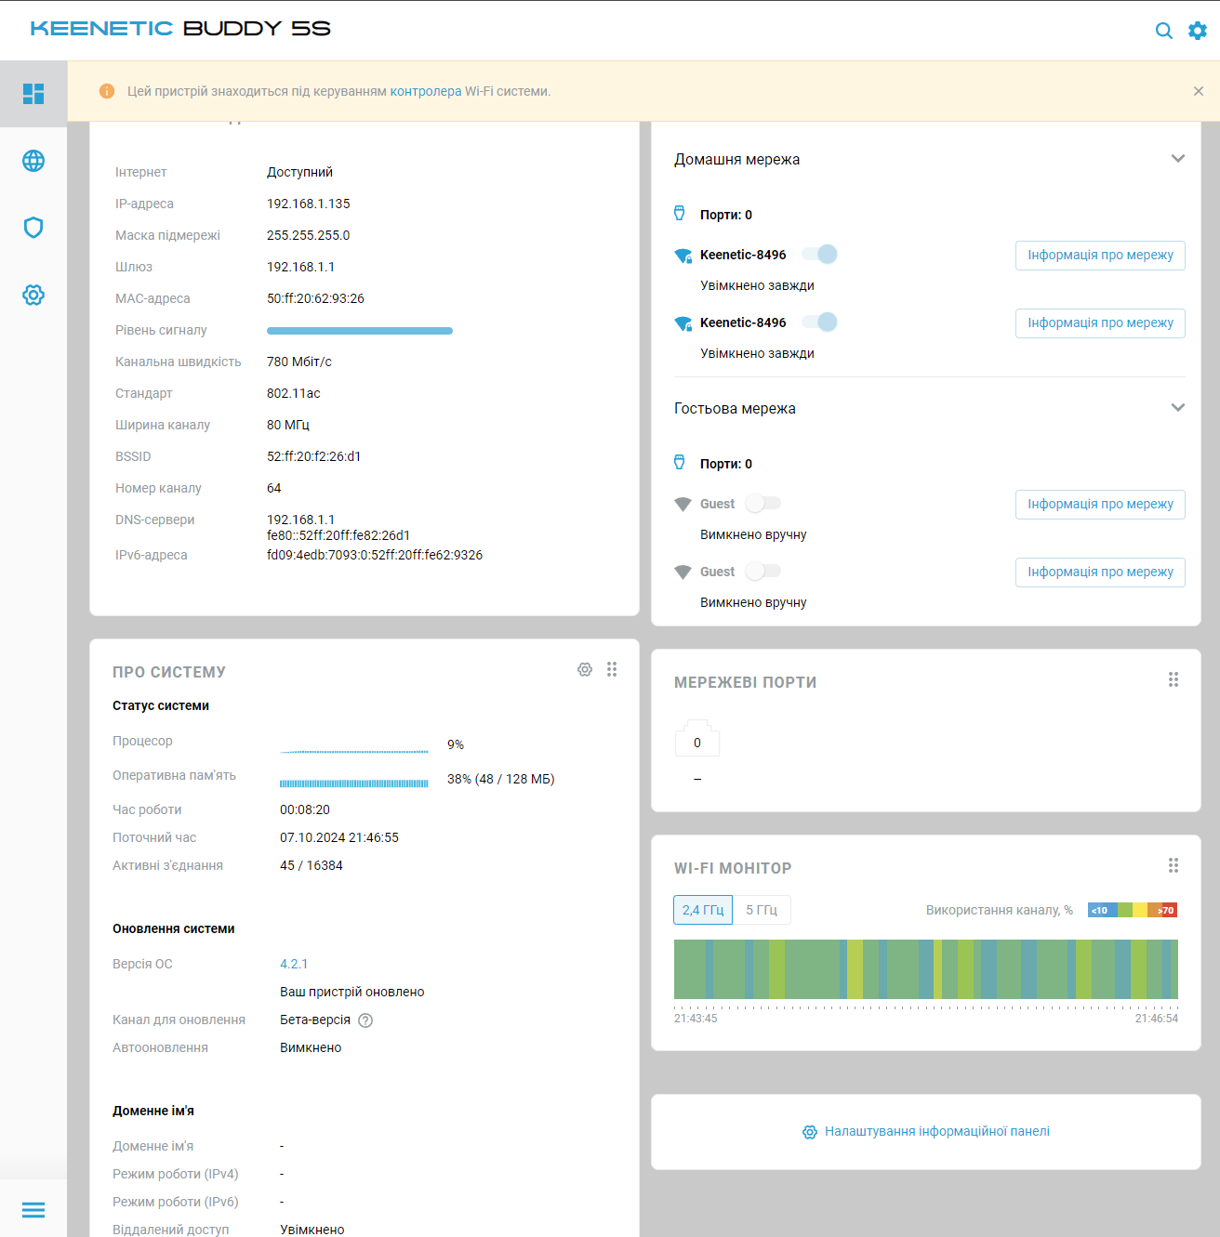Dismiss the Wi-Fi controller notification banner
Viewport: 1220px width, 1237px height.
1199,91
